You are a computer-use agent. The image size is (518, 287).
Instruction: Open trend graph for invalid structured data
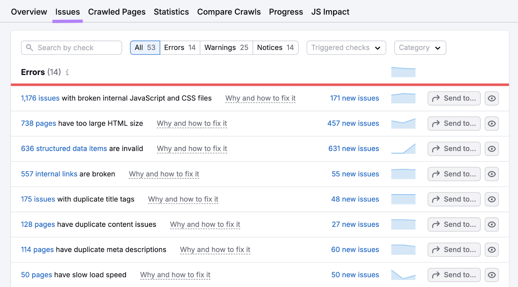tap(403, 149)
